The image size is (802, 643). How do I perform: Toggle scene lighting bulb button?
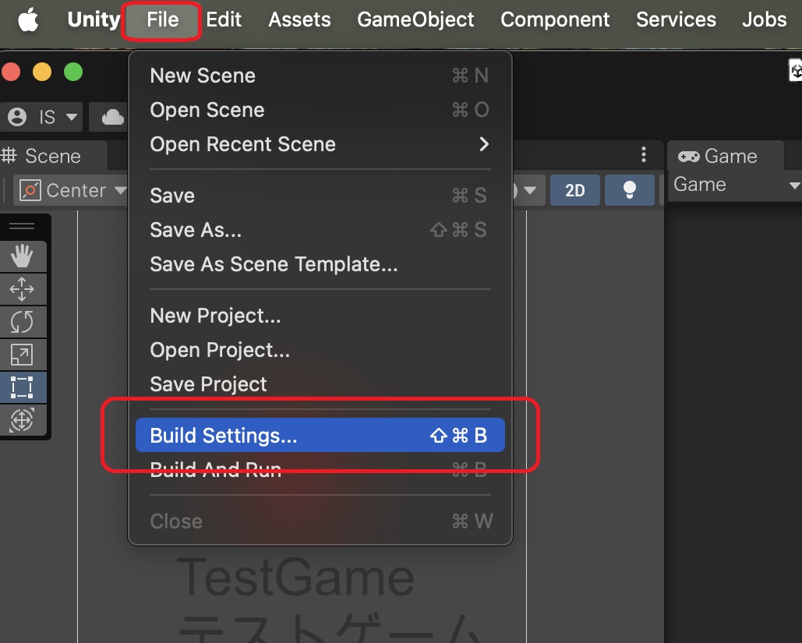[x=629, y=190]
